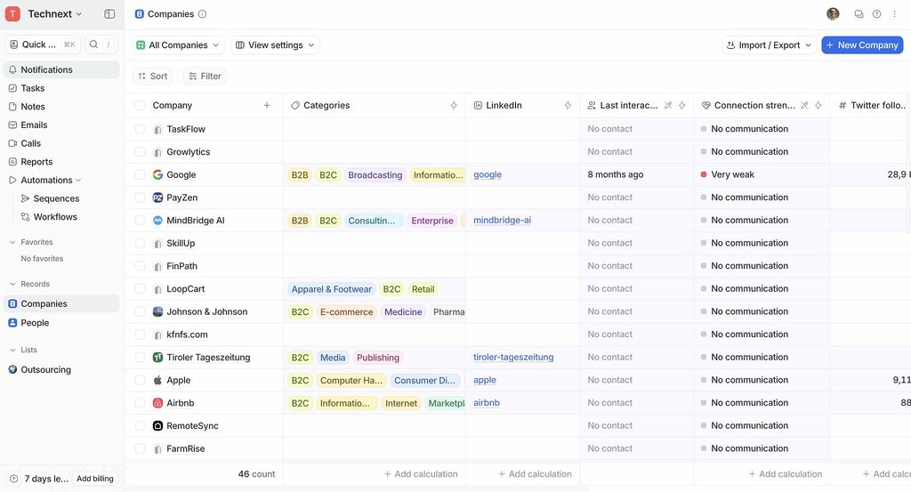Click the Google logo icon in row
This screenshot has width=911, height=492.
(x=157, y=174)
